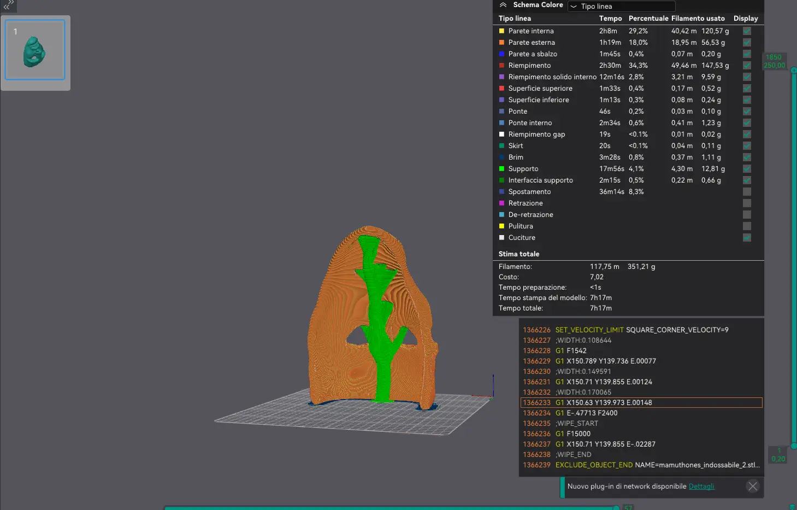Viewport: 797px width, 510px height.
Task: Enable Spostamento travel display
Action: click(x=747, y=192)
